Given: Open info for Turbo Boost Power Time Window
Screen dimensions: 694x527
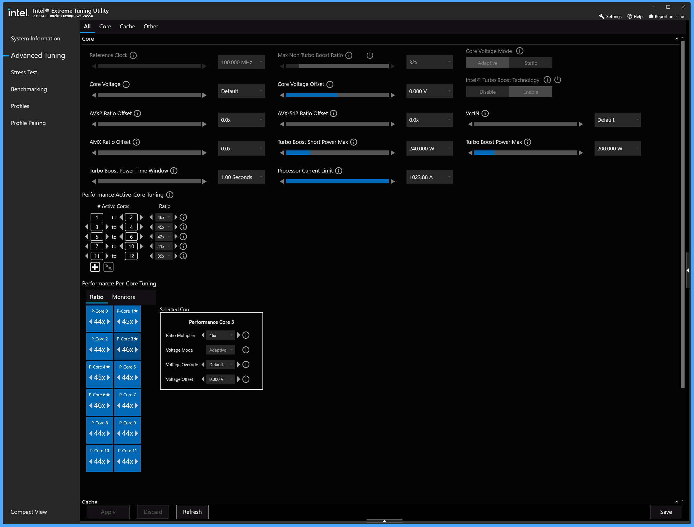Looking at the screenshot, I should pyautogui.click(x=174, y=171).
